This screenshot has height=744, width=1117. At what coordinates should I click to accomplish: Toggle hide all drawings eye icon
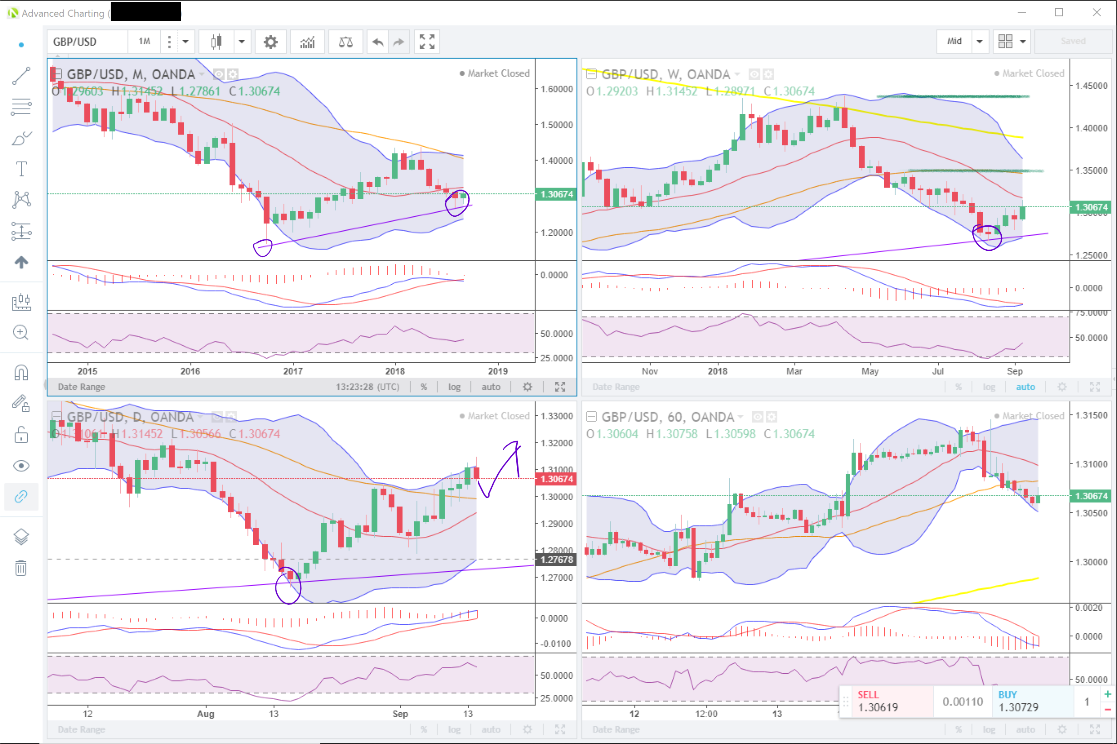(x=21, y=466)
